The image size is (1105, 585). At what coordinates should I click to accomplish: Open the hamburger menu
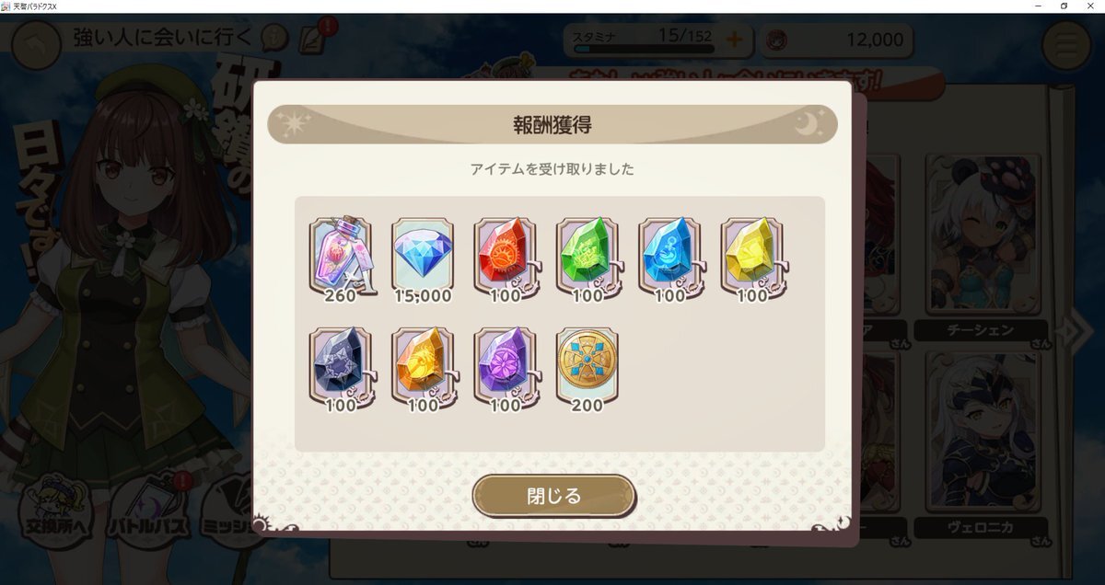[x=1066, y=44]
